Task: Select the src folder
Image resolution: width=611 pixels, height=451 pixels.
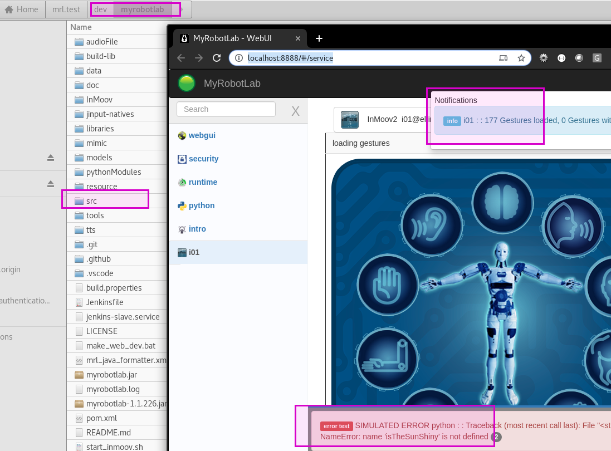Action: point(117,201)
